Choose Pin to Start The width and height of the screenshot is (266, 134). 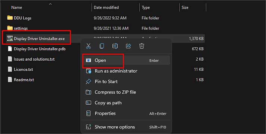(x=126, y=82)
